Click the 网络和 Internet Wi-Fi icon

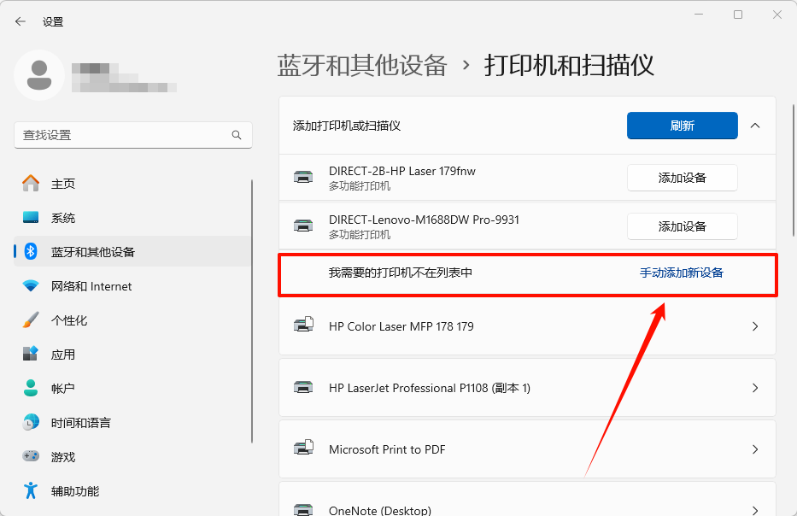(x=31, y=286)
